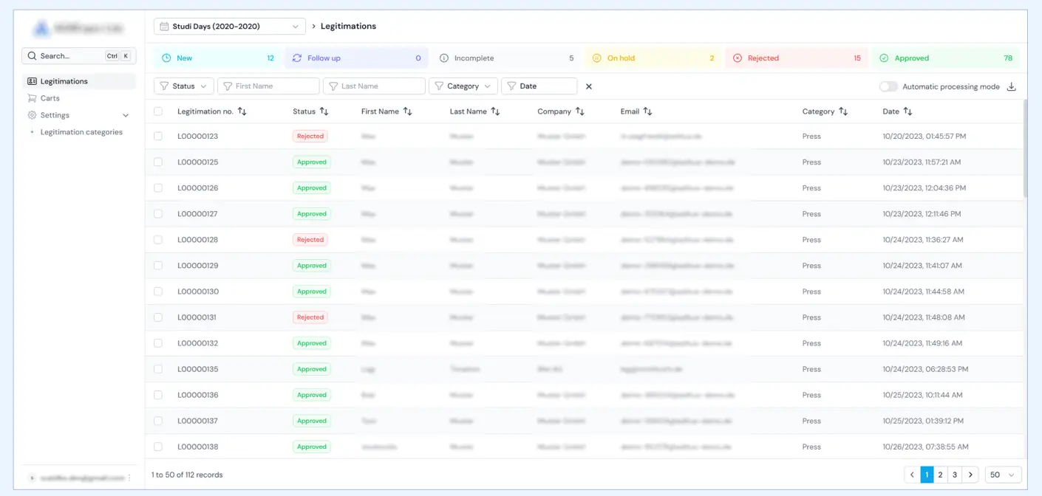Open the Status filter dropdown
The width and height of the screenshot is (1042, 496).
(x=184, y=86)
